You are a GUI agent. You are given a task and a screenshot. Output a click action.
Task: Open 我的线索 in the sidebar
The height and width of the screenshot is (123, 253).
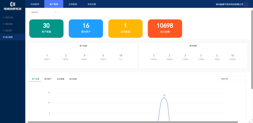point(9,24)
